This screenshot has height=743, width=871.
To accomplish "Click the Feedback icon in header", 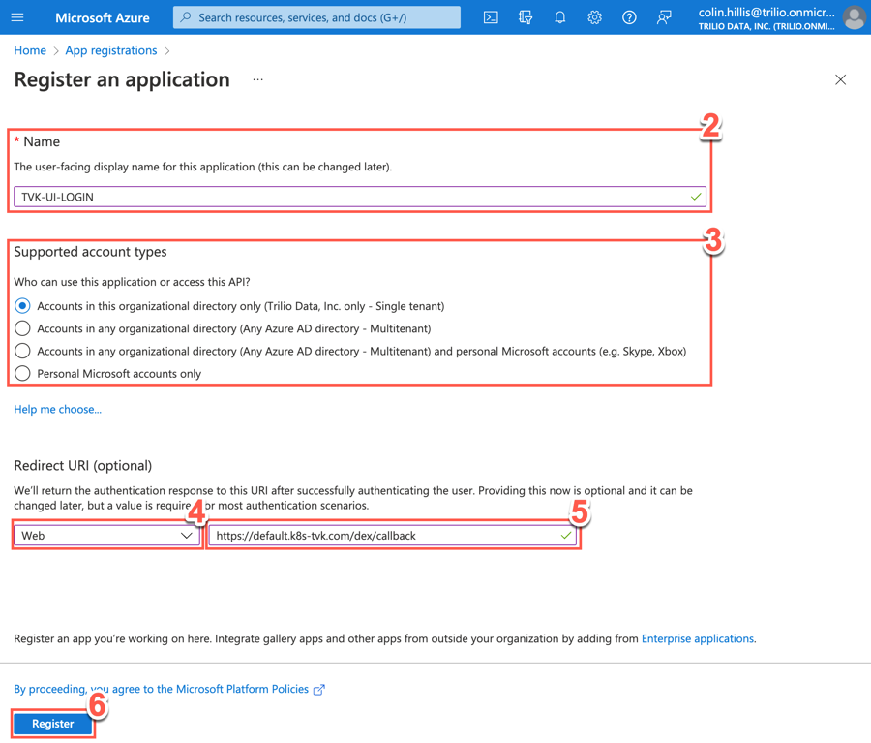I will coord(664,17).
